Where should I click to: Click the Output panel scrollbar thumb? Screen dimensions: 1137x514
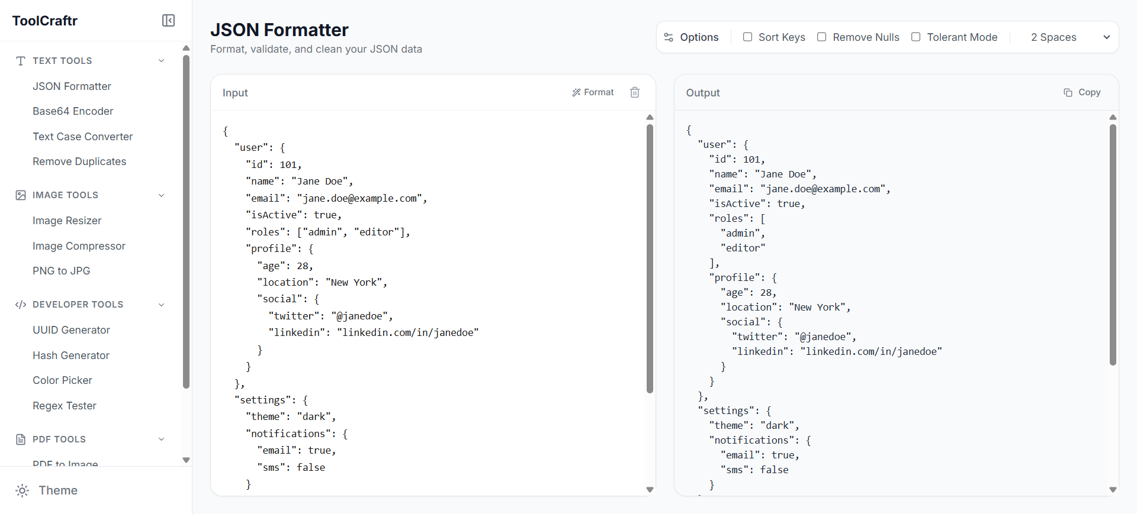coord(1113,244)
